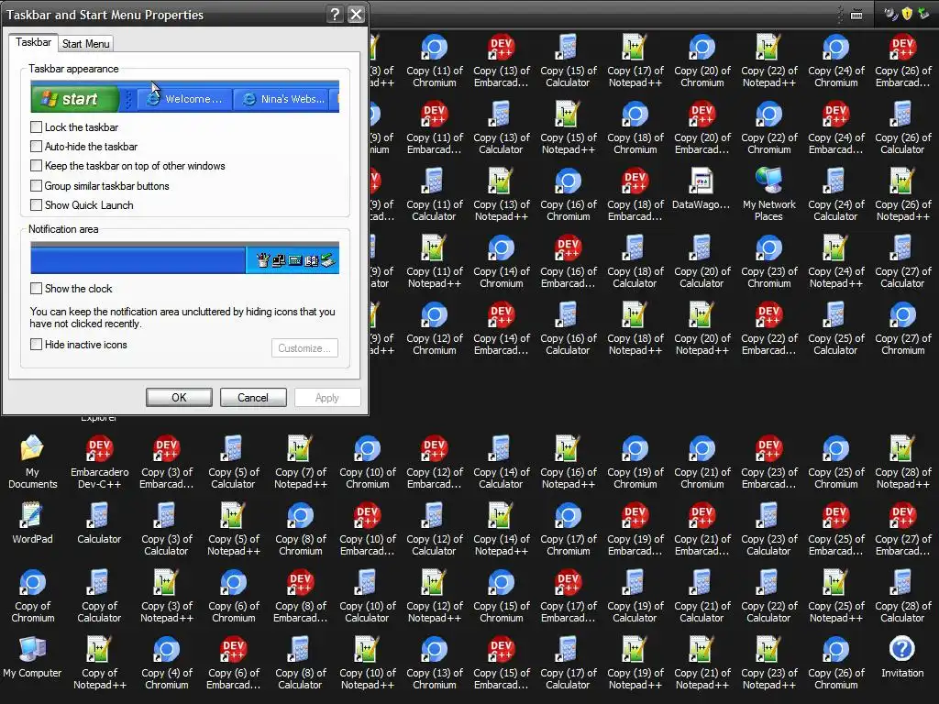Select Copy (28) of Calculator icon
939x704 pixels.
point(902,596)
